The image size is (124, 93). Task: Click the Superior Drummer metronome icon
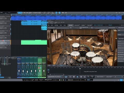pyautogui.click(x=84, y=77)
